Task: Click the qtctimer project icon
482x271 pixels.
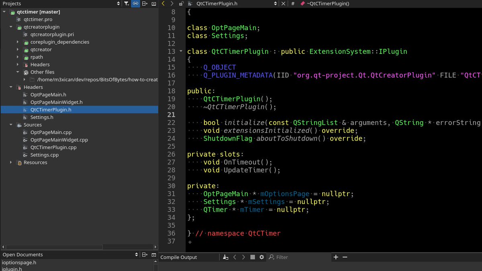Action: (x=12, y=12)
